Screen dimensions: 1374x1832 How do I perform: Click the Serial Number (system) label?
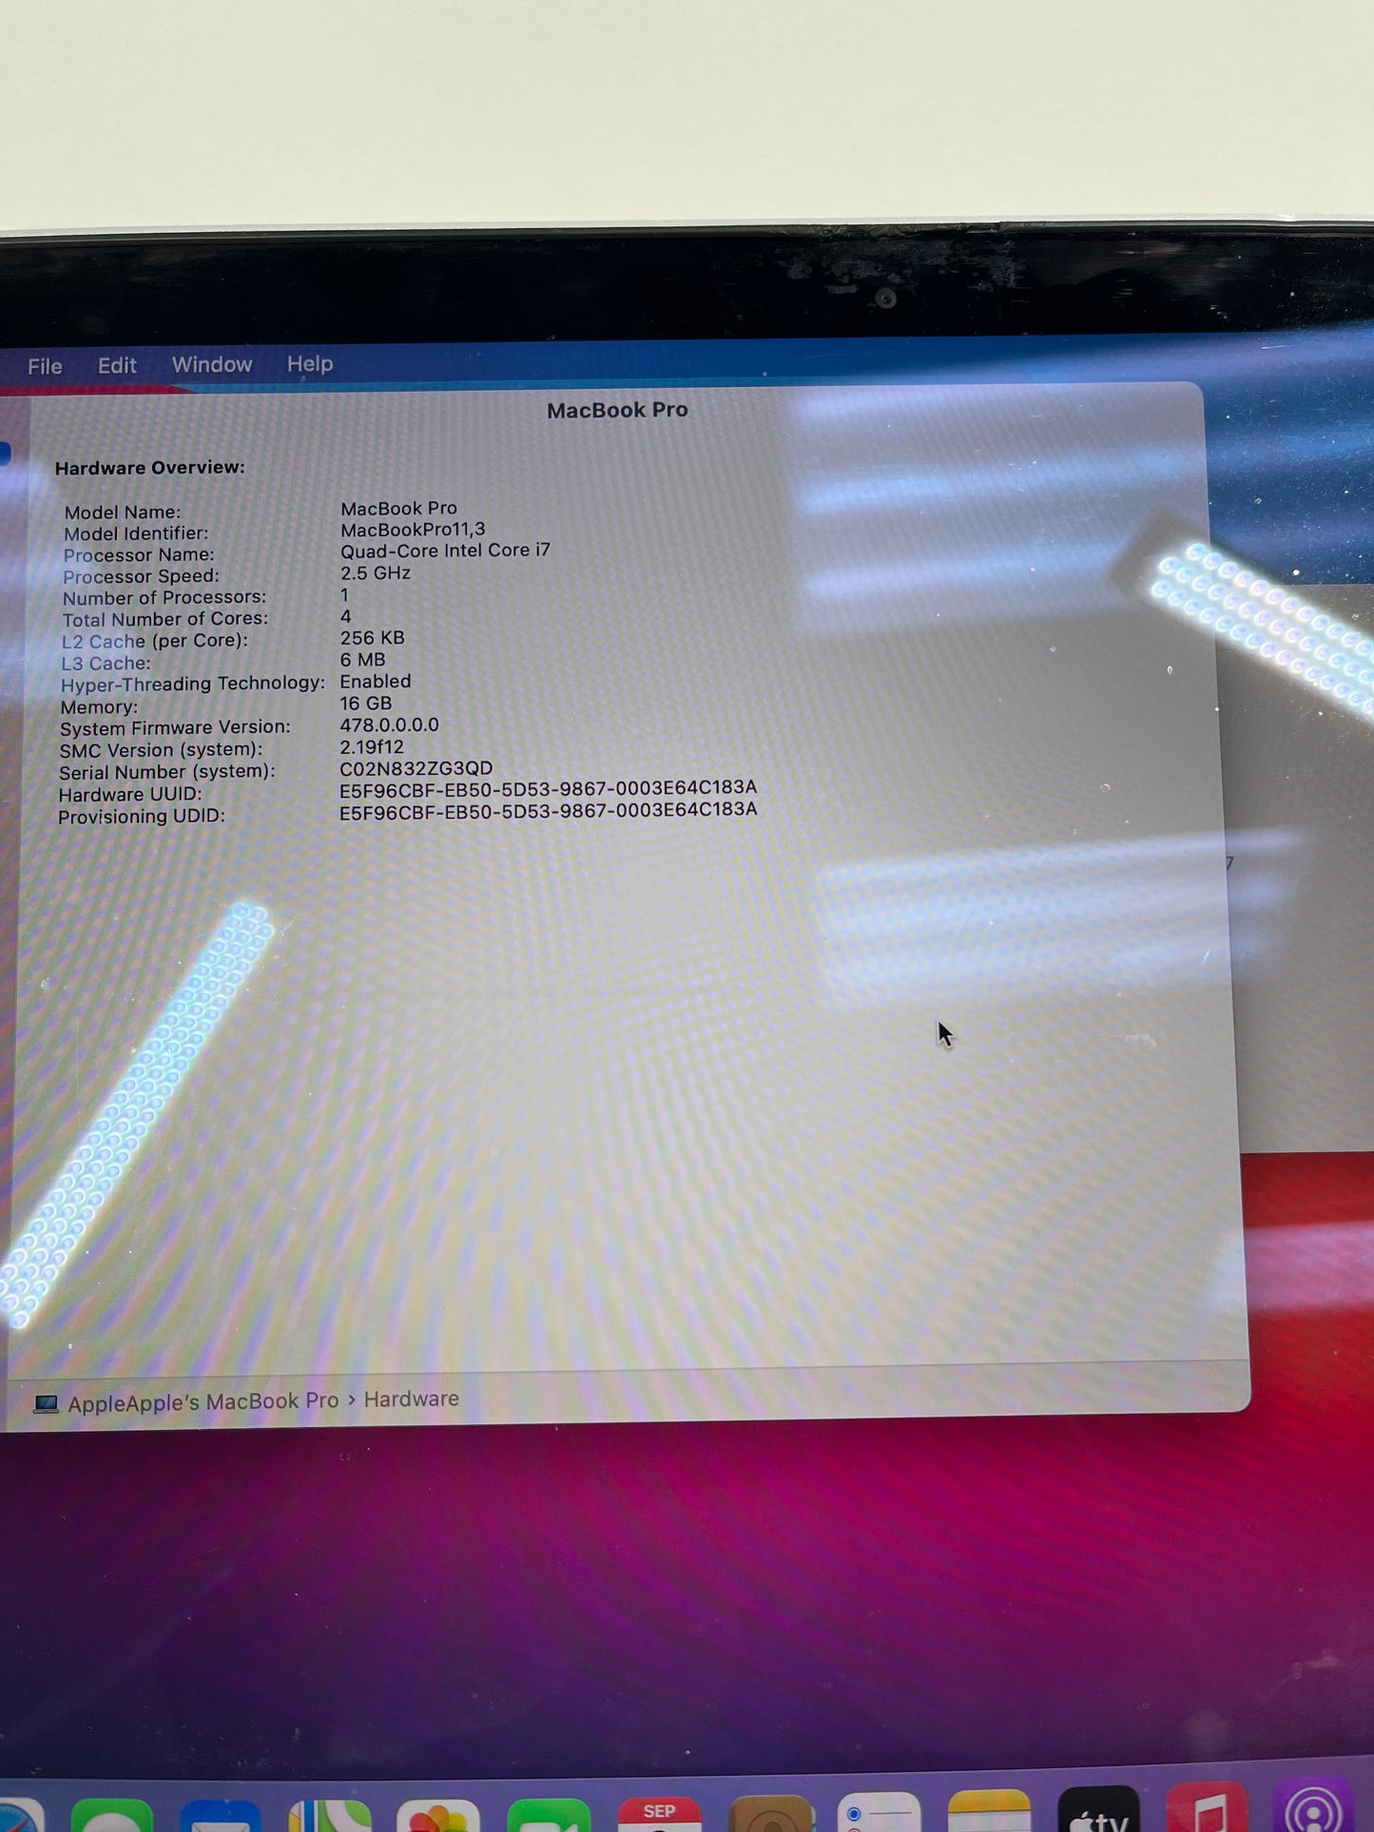(x=166, y=772)
